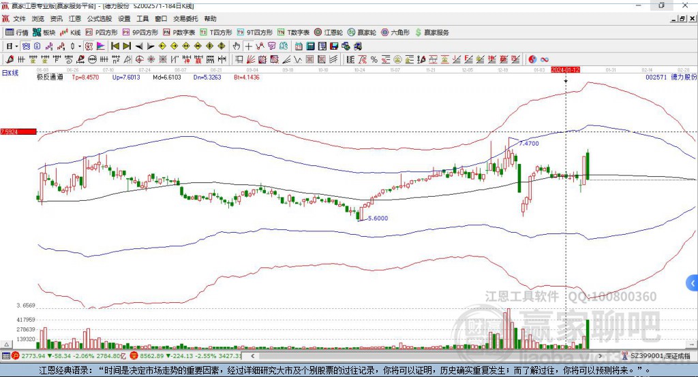
Task: Click the 2024-01-12 date marker
Action: coord(565,70)
